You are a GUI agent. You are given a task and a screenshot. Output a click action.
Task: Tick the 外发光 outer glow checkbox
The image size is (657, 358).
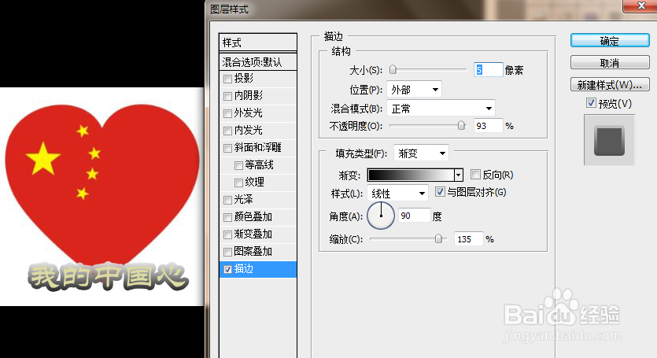point(227,113)
